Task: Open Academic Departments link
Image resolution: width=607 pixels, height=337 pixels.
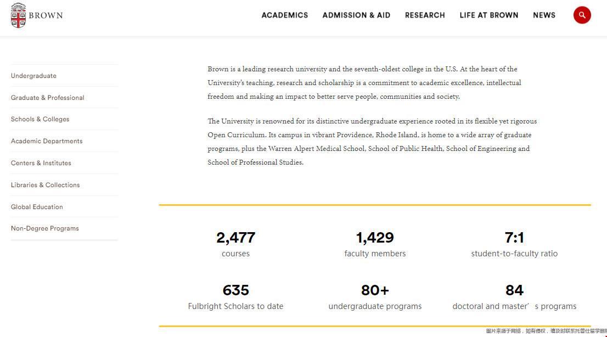Action: (47, 141)
